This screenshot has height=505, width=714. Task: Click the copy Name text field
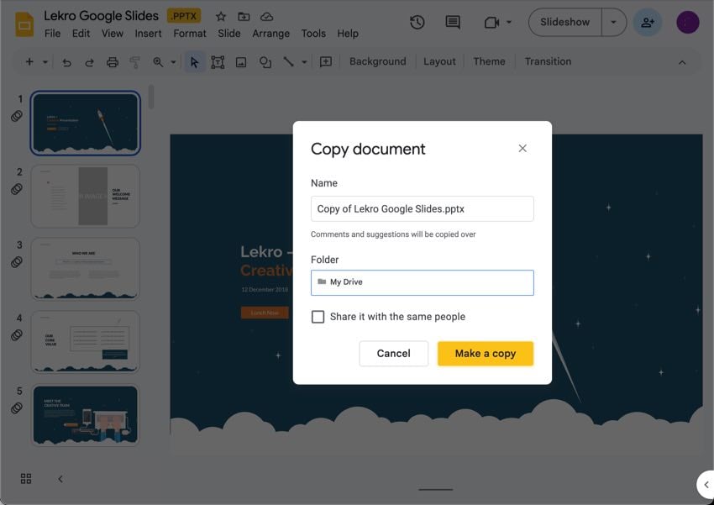click(422, 209)
